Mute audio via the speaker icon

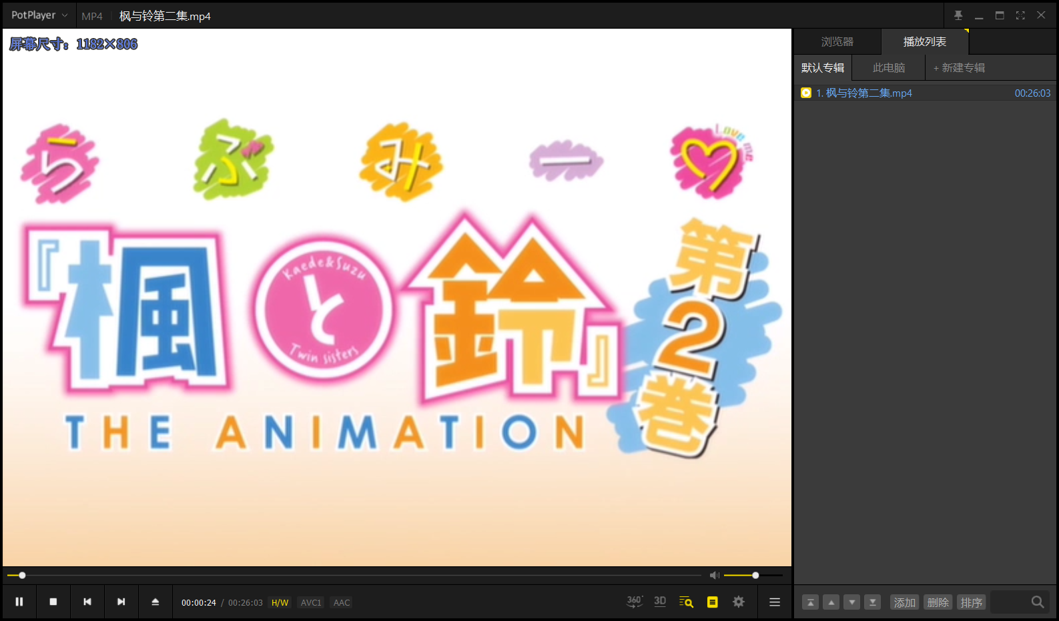point(714,575)
